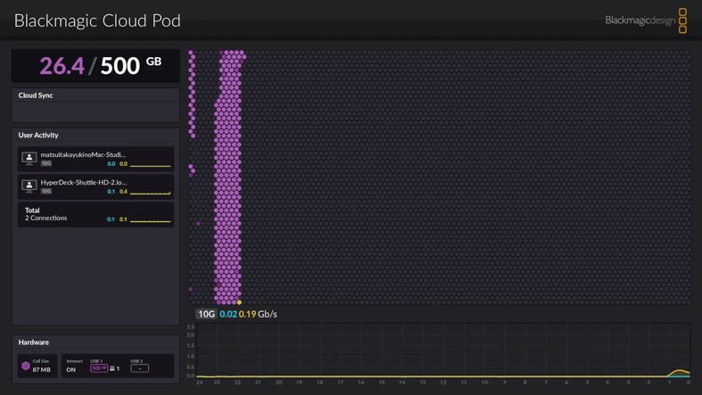Click the 87 MB cell size value
This screenshot has width=702, height=395.
[x=41, y=369]
